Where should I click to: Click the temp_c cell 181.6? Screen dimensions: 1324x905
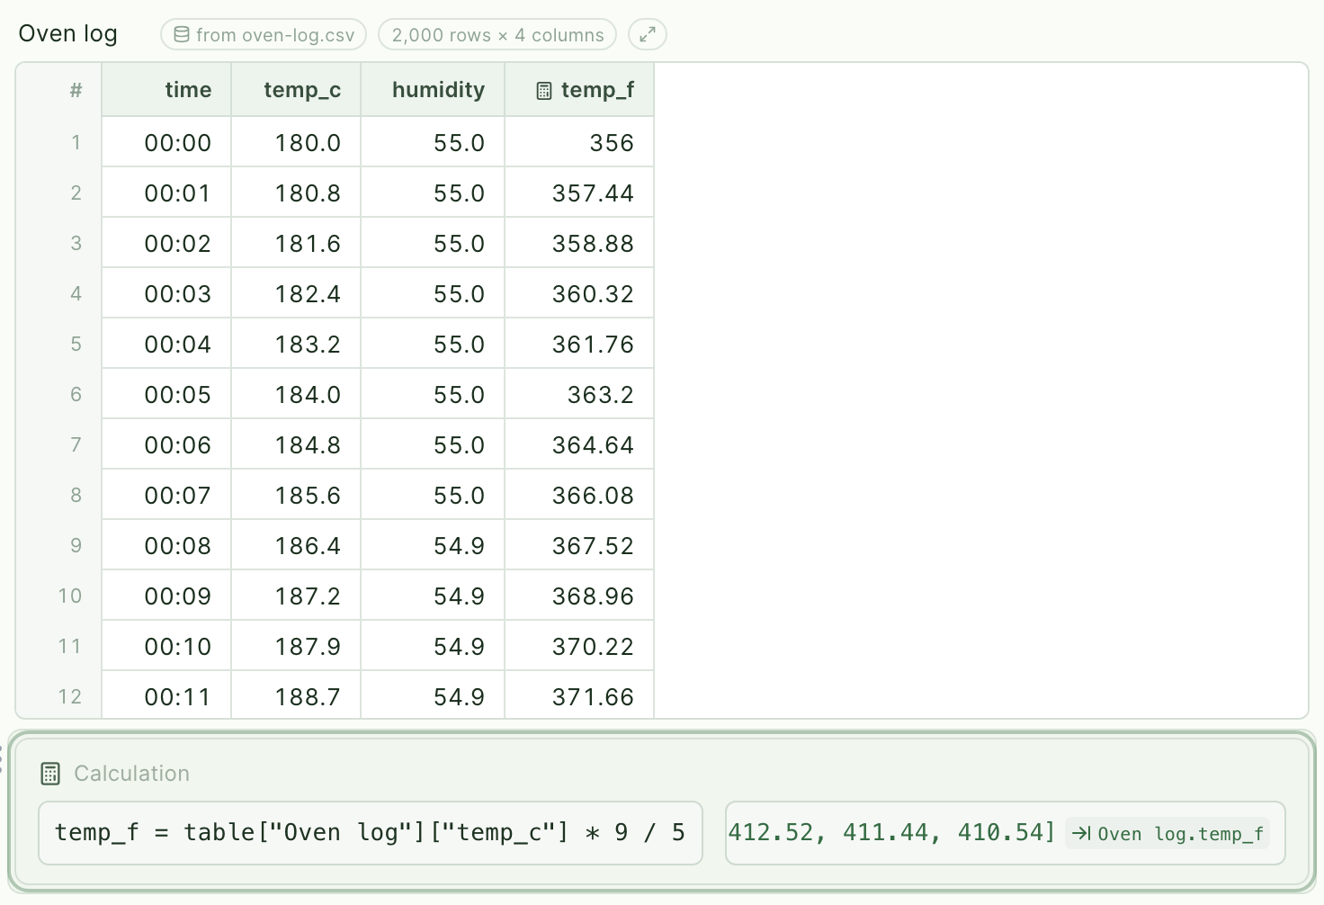296,243
